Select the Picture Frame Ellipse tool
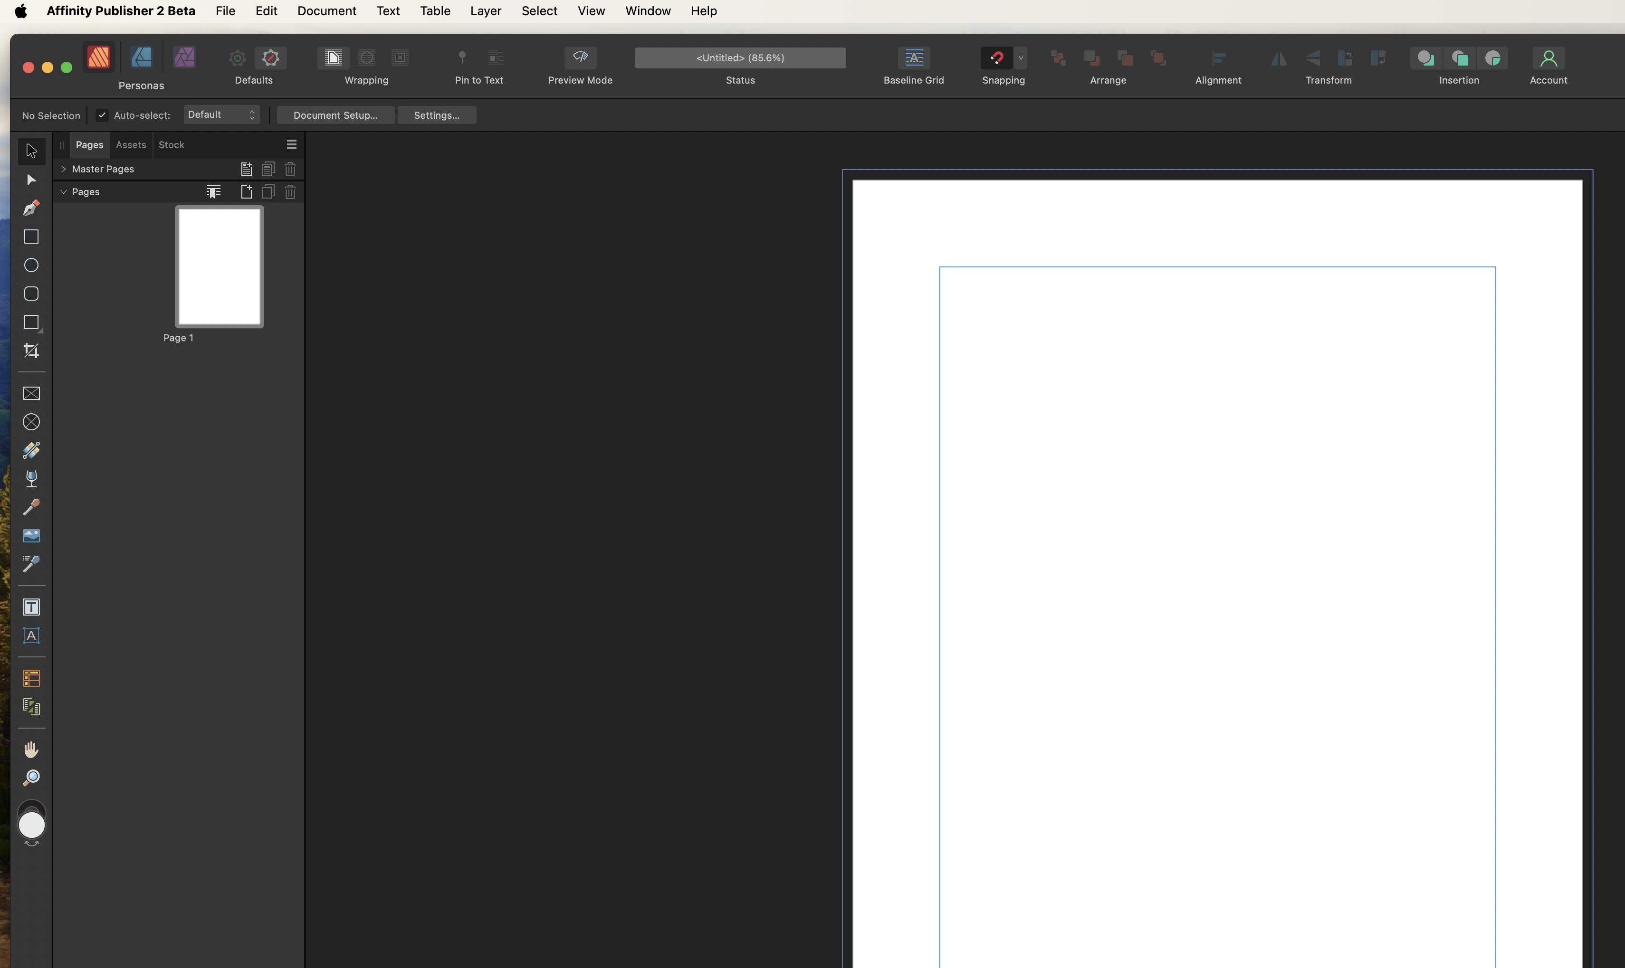Screen dimensions: 1625x968 tap(31, 422)
